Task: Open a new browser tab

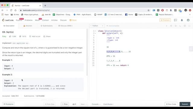Action: pyautogui.click(x=45, y=5)
